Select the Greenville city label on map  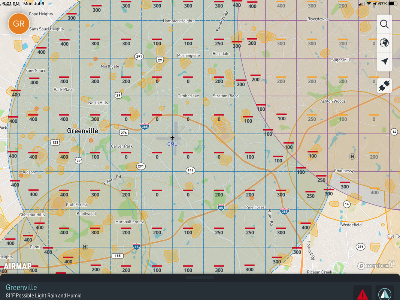82,131
